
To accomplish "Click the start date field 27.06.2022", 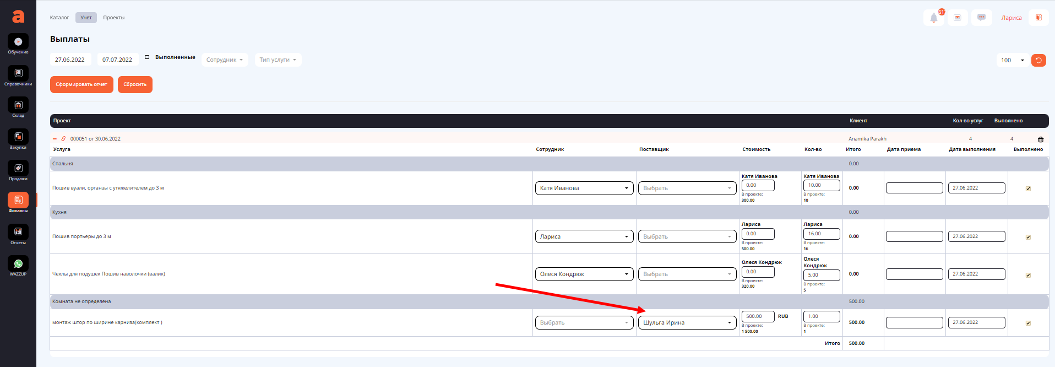I will tap(70, 60).
